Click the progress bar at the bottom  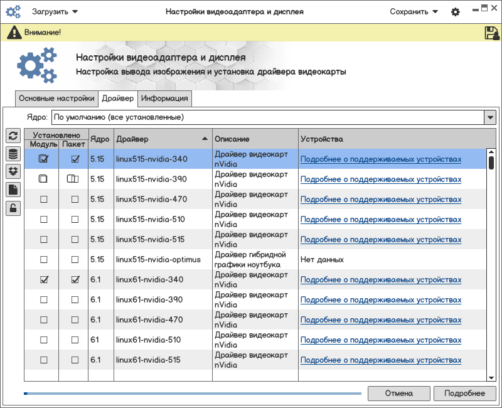point(193,394)
